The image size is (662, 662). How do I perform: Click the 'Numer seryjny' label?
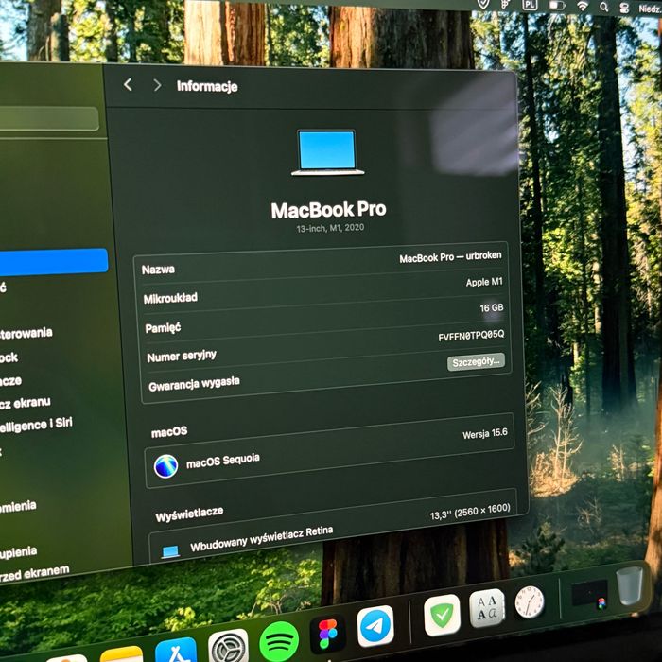pyautogui.click(x=182, y=357)
